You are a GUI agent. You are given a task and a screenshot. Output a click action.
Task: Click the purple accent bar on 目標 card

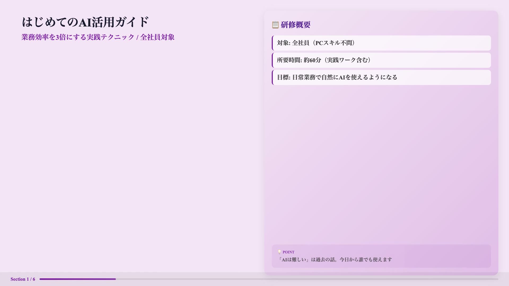(x=273, y=77)
